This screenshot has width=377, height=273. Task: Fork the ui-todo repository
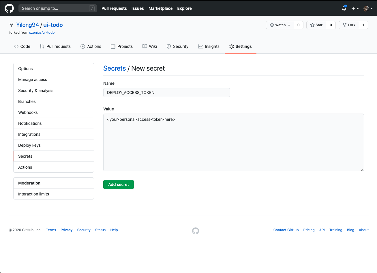point(349,25)
